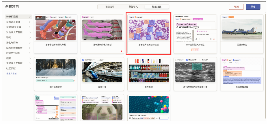Select the 计算机视觉 sidebar category
The height and width of the screenshot is (124, 267).
coord(18,17)
